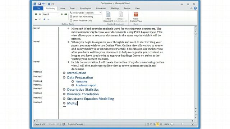
Task: Click the Zoom Out minus button
Action: 172,124
